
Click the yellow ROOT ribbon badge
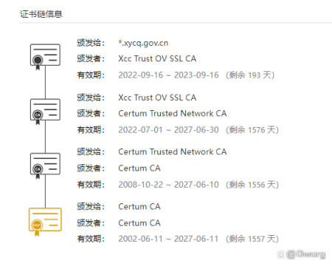(37, 227)
